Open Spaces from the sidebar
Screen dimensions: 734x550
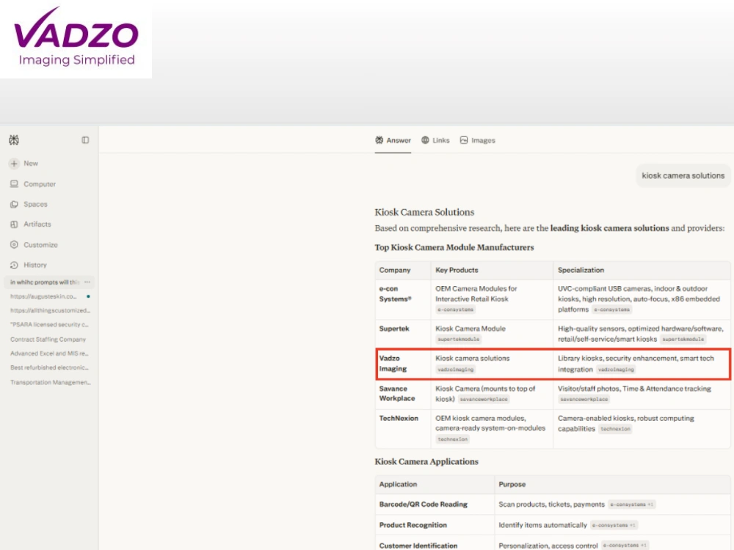[29, 204]
